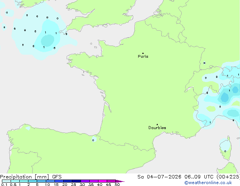
Task: Click the legend arrow tip above 50
Action: 120,181
